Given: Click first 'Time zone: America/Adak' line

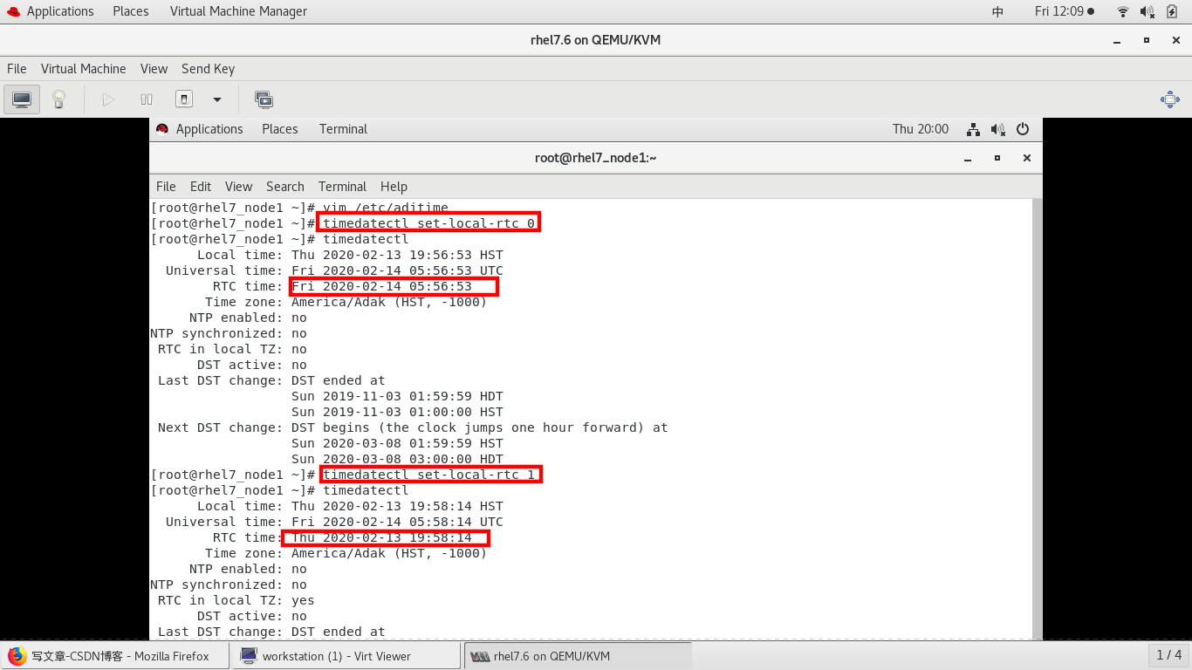Looking at the screenshot, I should 346,302.
